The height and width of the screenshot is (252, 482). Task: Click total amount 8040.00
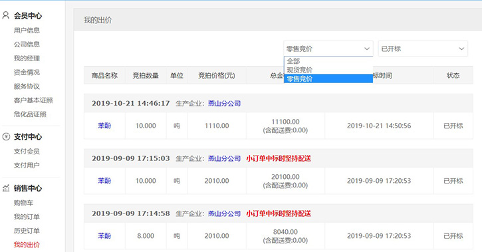coord(285,231)
